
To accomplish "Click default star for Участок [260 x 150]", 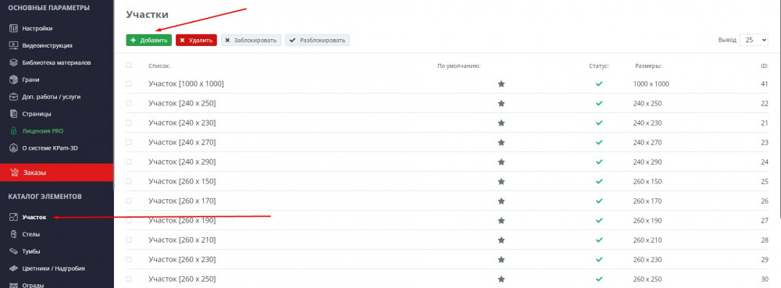I will [501, 182].
